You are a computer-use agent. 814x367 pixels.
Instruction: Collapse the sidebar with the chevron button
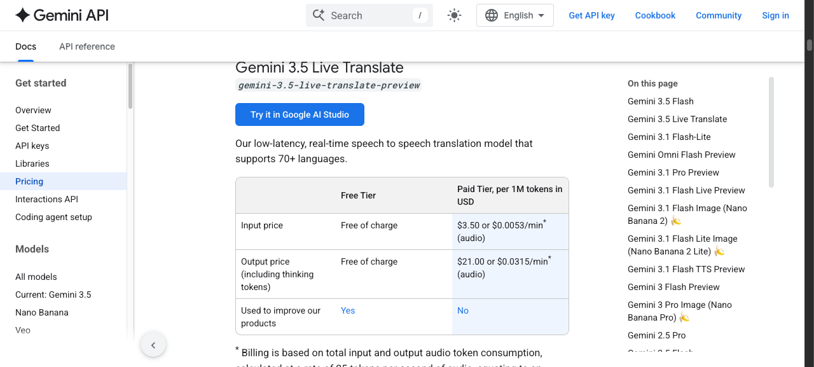click(x=153, y=345)
